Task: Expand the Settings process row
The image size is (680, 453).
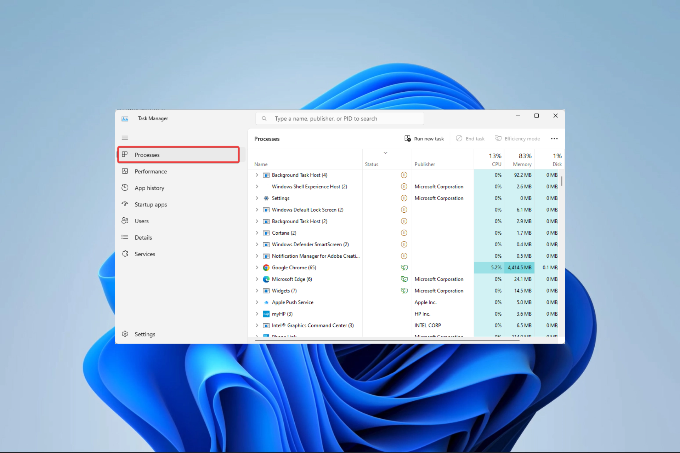Action: click(x=257, y=198)
